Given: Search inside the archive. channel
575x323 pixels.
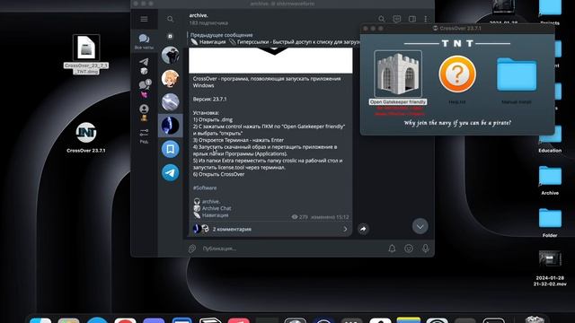Looking at the screenshot, I should click(381, 19).
